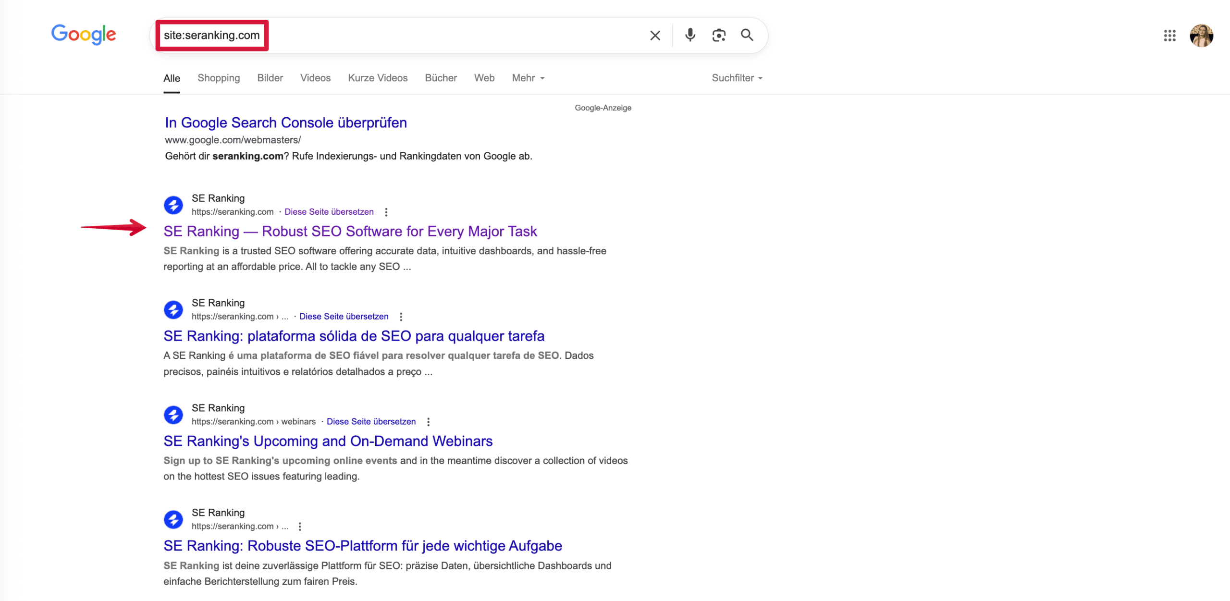Open more options for German SE Ranking result
Viewport: 1230px width, 601px height.
click(x=300, y=527)
